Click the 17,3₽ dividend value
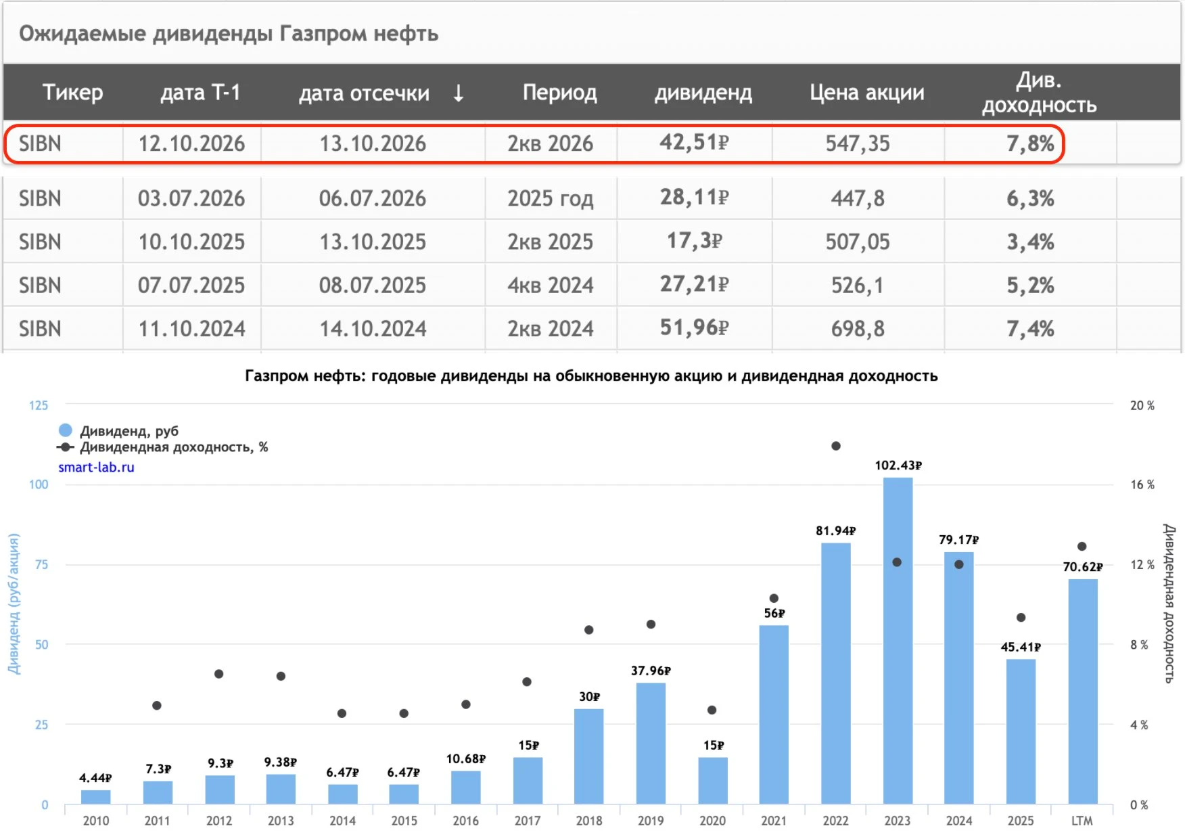The width and height of the screenshot is (1185, 839). (695, 240)
